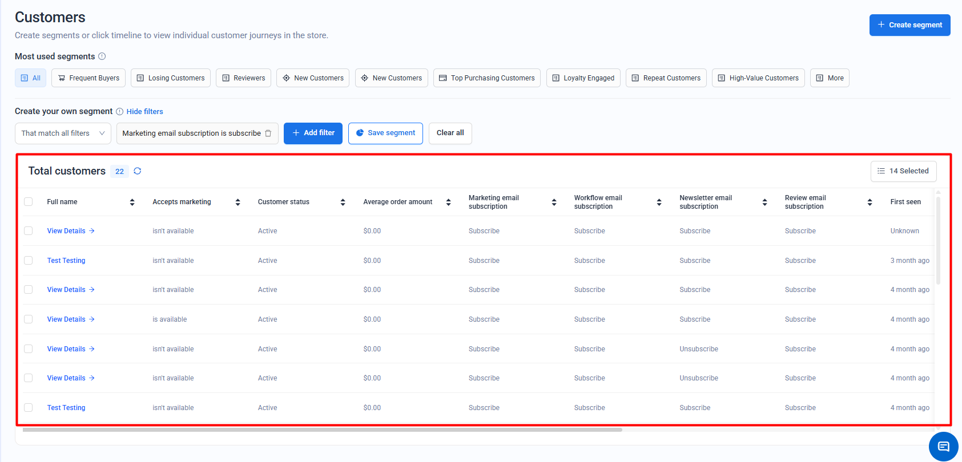Viewport: 962px width, 462px height.
Task: Open the chat support widget
Action: tap(943, 447)
